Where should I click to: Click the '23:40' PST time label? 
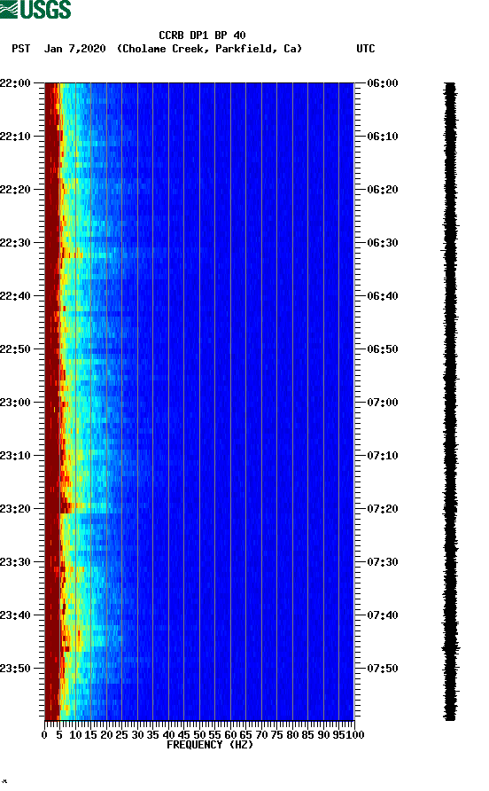(x=15, y=615)
